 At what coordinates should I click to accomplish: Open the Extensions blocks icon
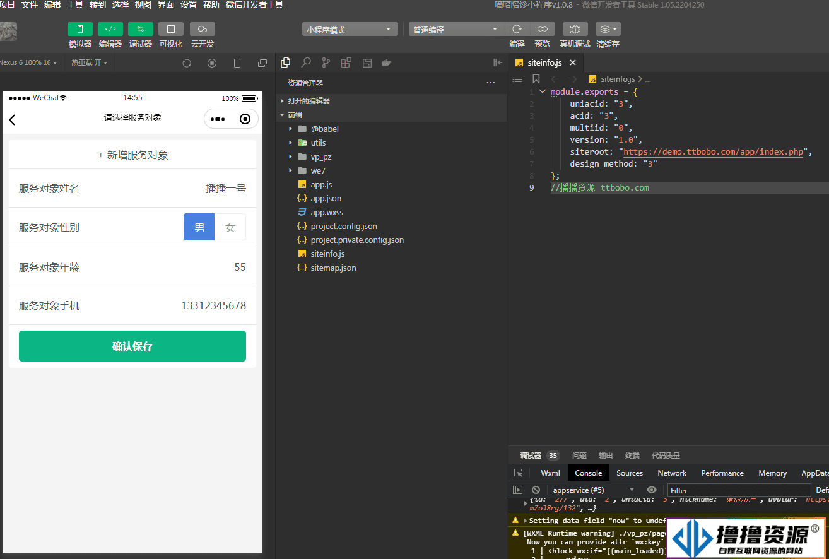[346, 62]
